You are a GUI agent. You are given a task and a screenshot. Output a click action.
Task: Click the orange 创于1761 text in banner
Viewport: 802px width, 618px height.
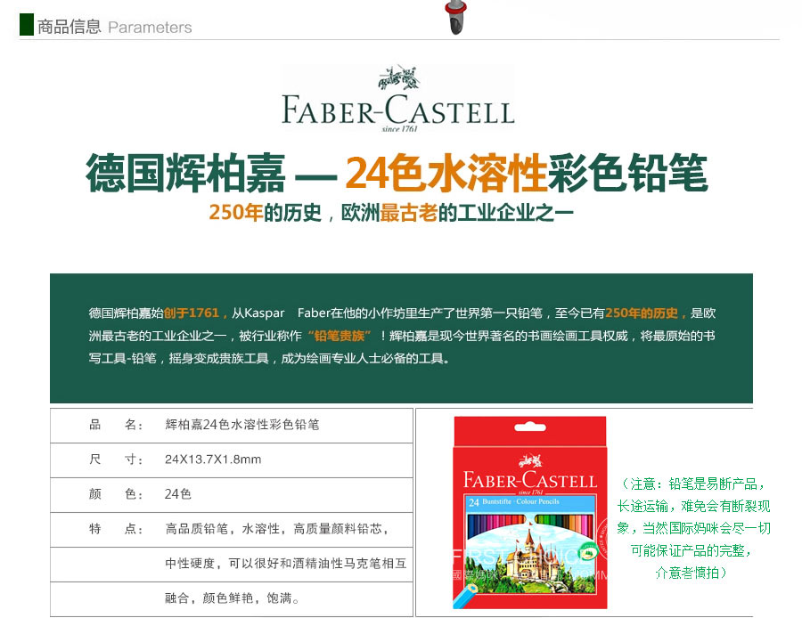192,313
